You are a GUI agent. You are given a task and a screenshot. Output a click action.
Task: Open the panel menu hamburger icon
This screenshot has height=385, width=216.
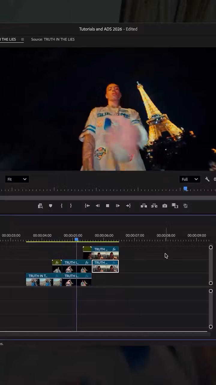(22, 39)
